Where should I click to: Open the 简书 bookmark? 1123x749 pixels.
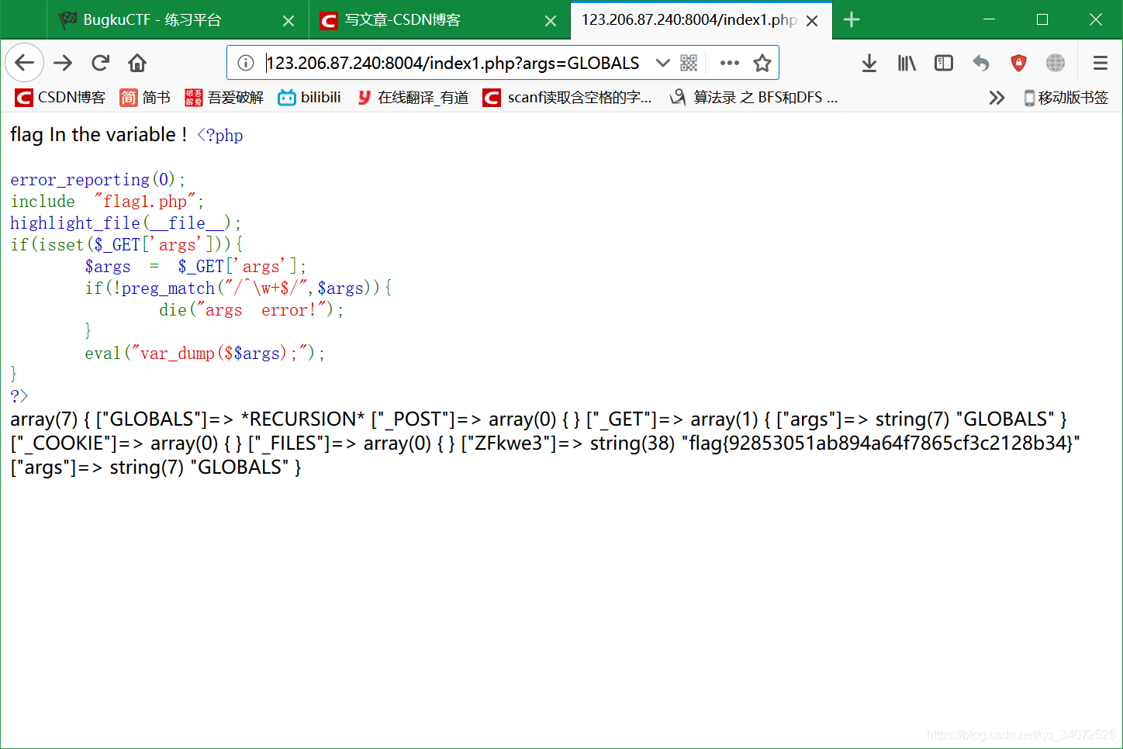coord(145,97)
